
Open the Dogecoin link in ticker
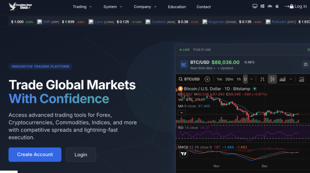(216, 22)
